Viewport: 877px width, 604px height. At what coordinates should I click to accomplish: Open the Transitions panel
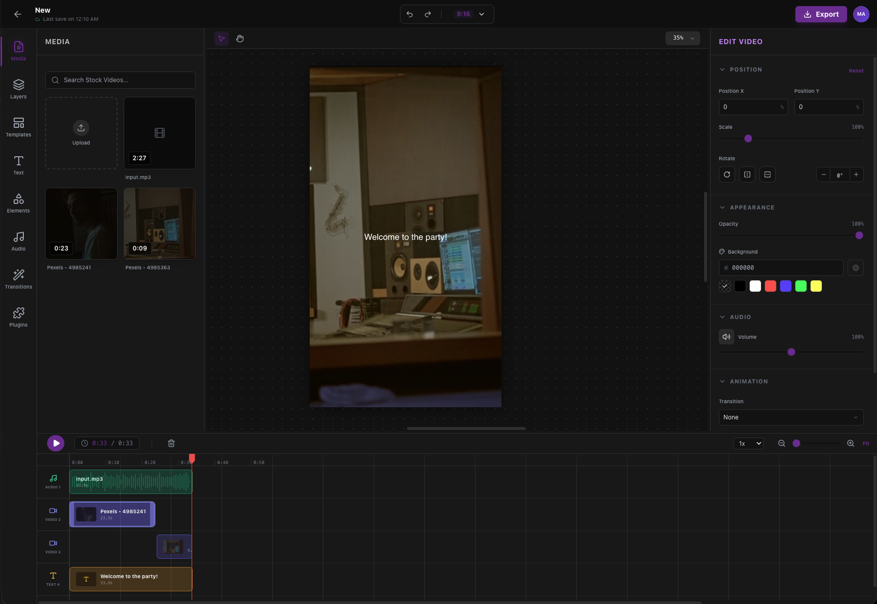18,279
